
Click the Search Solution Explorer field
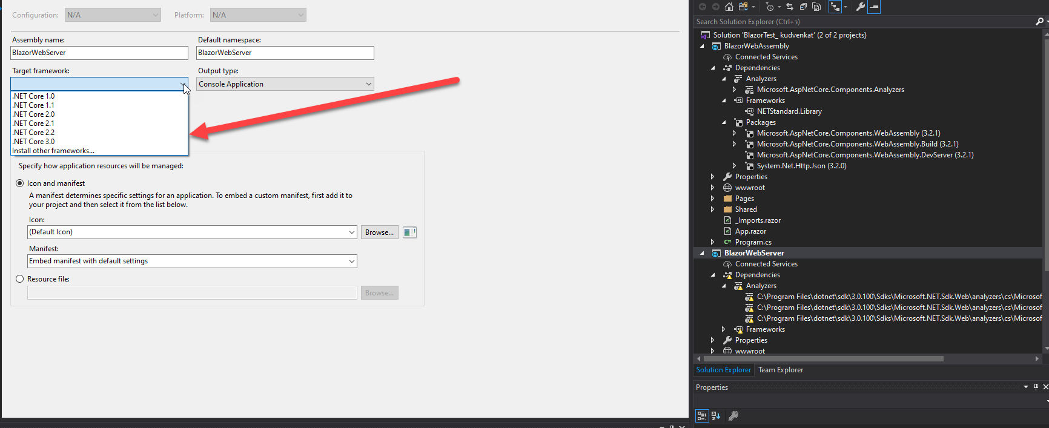pyautogui.click(x=864, y=21)
